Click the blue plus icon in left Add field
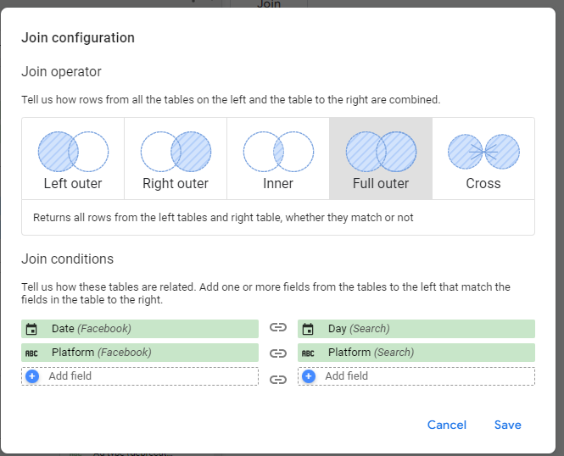Image resolution: width=564 pixels, height=456 pixels. click(x=32, y=376)
